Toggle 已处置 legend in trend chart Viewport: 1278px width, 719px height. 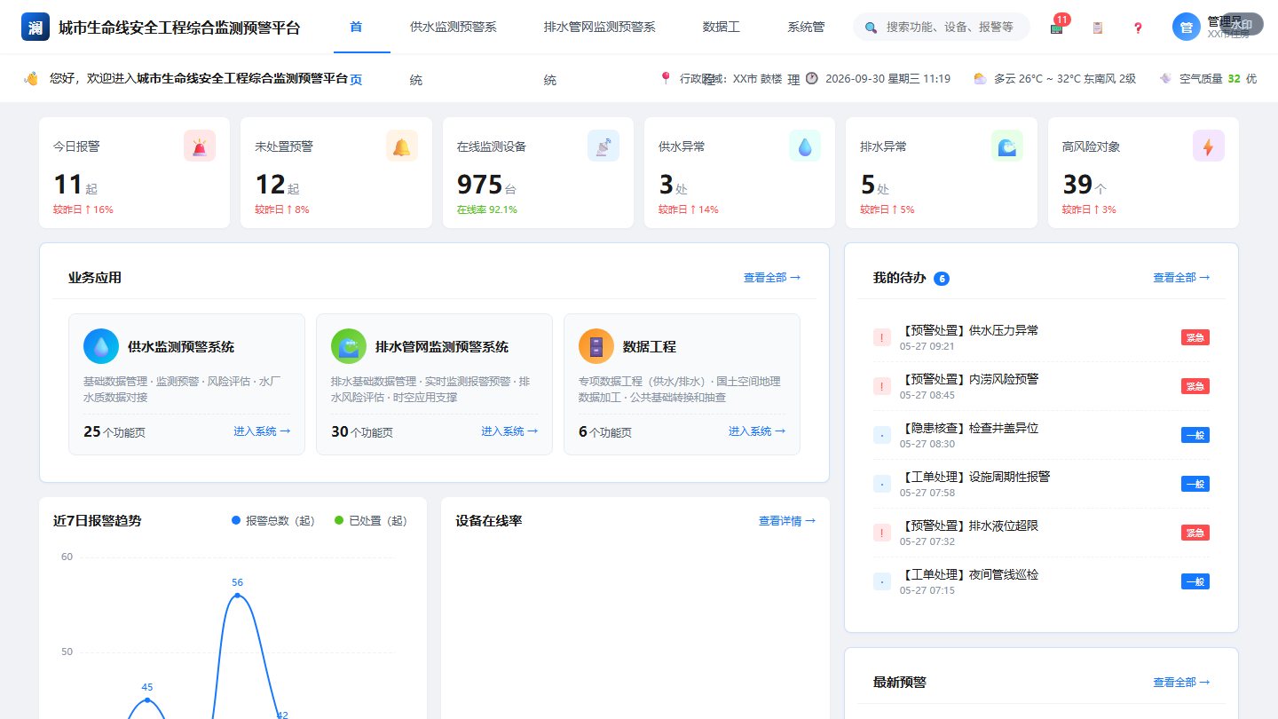tap(371, 521)
